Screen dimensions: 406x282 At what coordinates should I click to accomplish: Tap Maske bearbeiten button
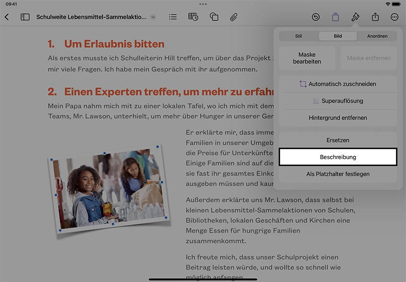pyautogui.click(x=307, y=58)
